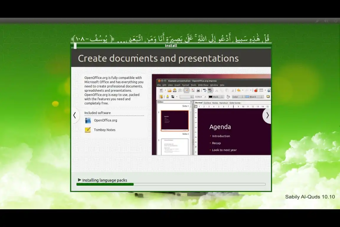This screenshot has width=340, height=227.
Task: Click Help menu in Impress screenshot
Action: [222, 85]
